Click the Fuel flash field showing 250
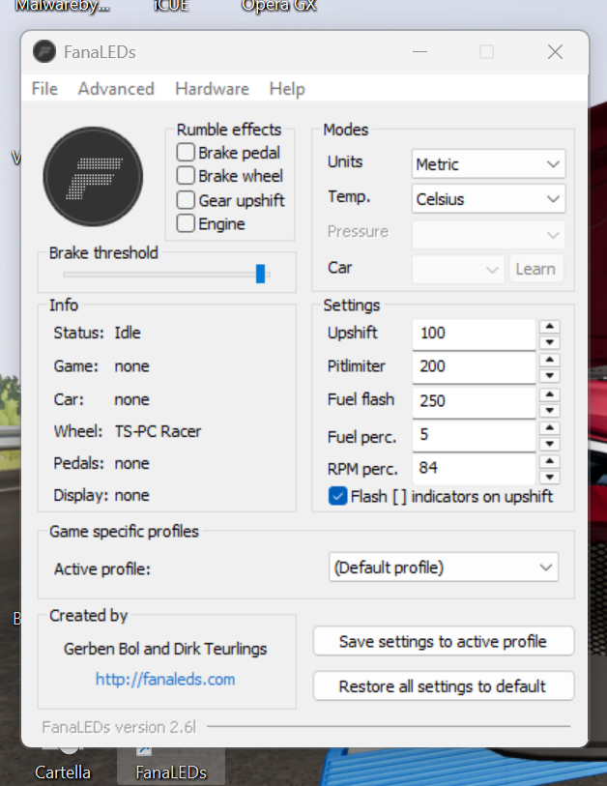 475,401
